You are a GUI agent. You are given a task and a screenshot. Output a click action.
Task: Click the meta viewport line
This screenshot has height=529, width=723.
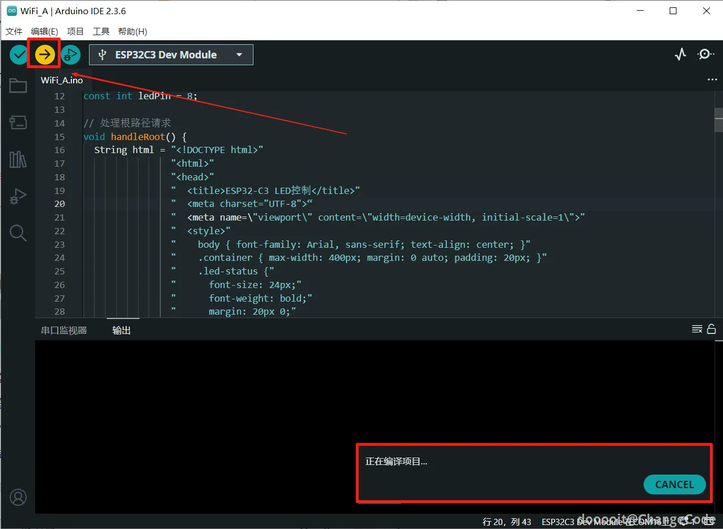tap(378, 218)
